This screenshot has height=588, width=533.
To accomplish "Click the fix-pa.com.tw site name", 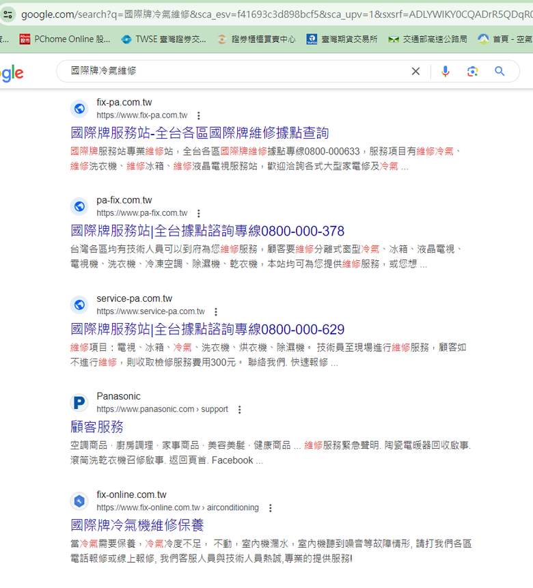I will point(124,102).
